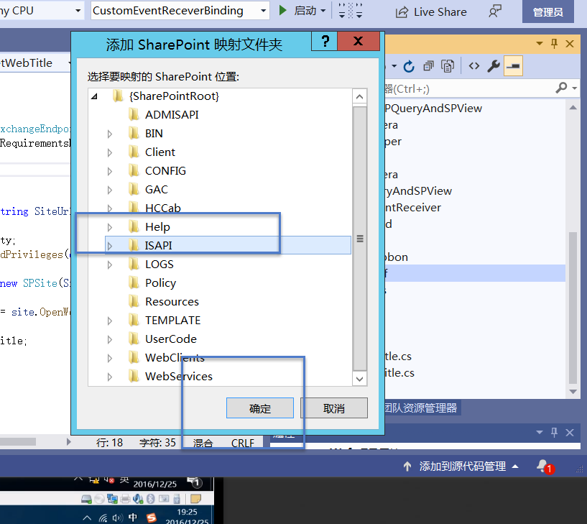
Task: Toggle Show All Files in Solution Explorer
Action: (x=448, y=66)
